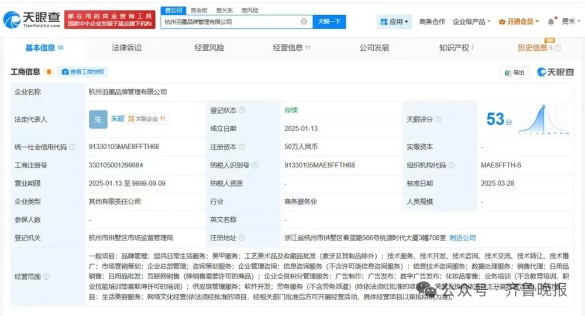Click help icon next to 统一社会信用代码
This screenshot has width=585, height=316.
73,147
